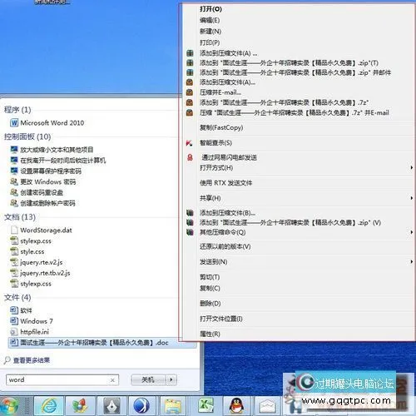
Task: Click the NetEase mail icon beside 通过网易闪电邮发送
Action: 190,157
